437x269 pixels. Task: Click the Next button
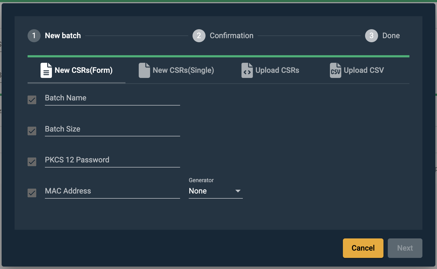[x=405, y=248]
